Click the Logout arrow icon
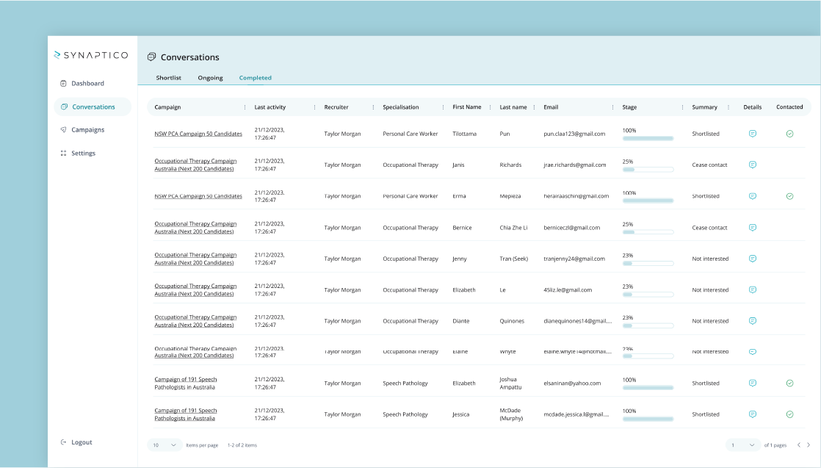This screenshot has height=468, width=821. 63,442
